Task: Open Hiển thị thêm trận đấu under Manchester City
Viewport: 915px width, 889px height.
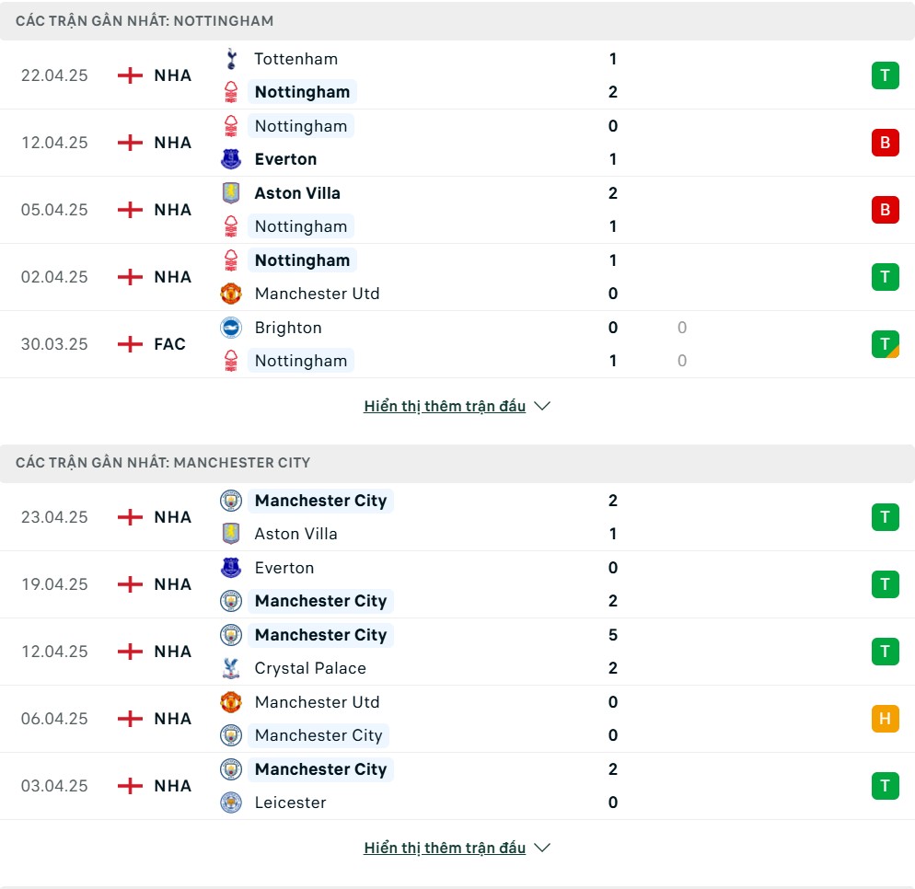Action: [x=445, y=848]
